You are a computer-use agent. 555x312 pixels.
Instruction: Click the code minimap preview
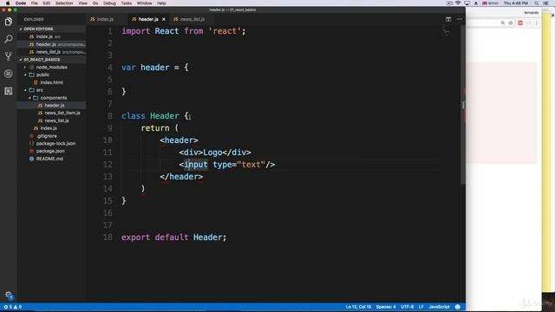pos(446,32)
